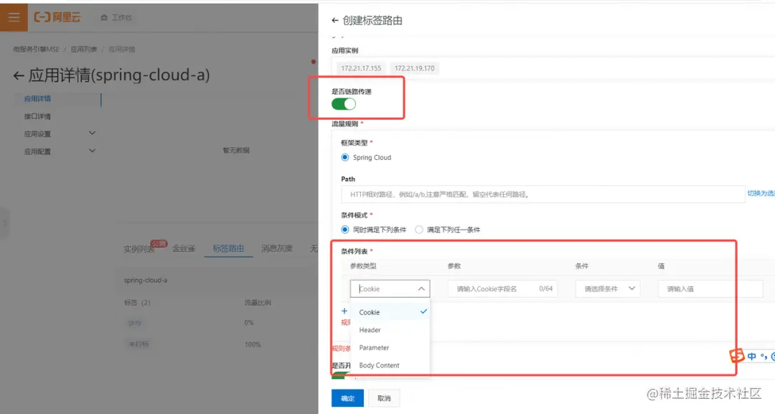Toggle the 中 Chinese input mode indicator
The height and width of the screenshot is (414, 775).
pos(751,356)
